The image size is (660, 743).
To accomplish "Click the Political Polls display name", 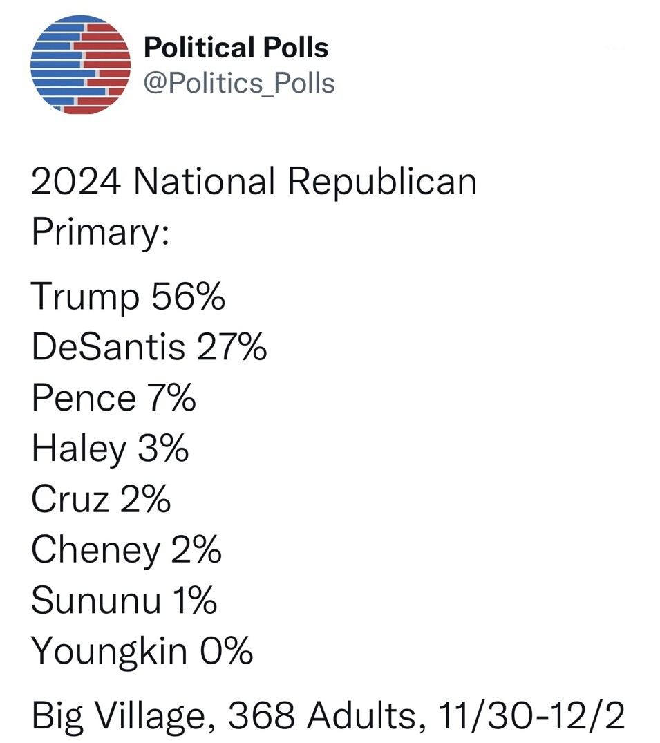I will tap(236, 48).
